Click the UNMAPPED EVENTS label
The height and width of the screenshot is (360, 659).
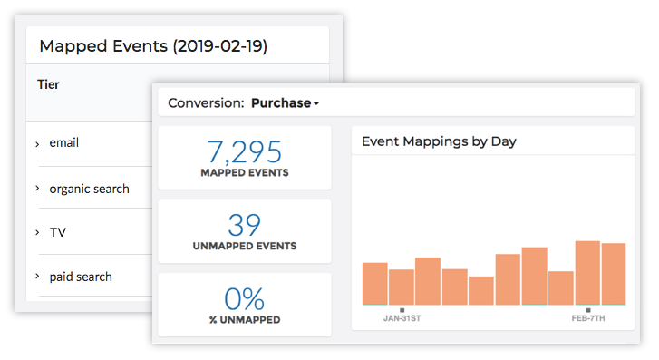pos(245,246)
